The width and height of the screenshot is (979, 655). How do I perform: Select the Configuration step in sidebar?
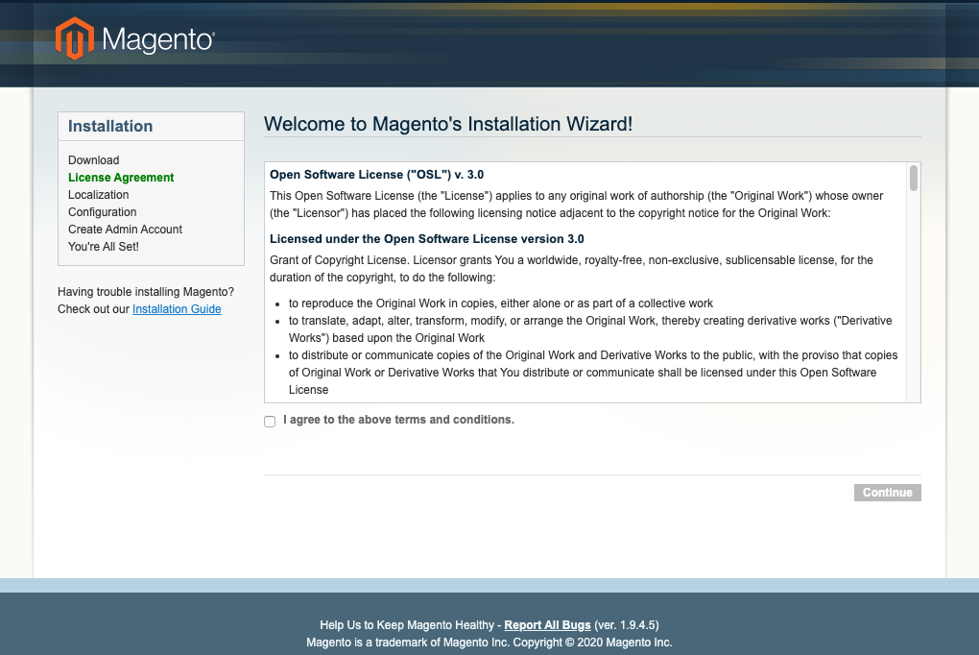103,212
